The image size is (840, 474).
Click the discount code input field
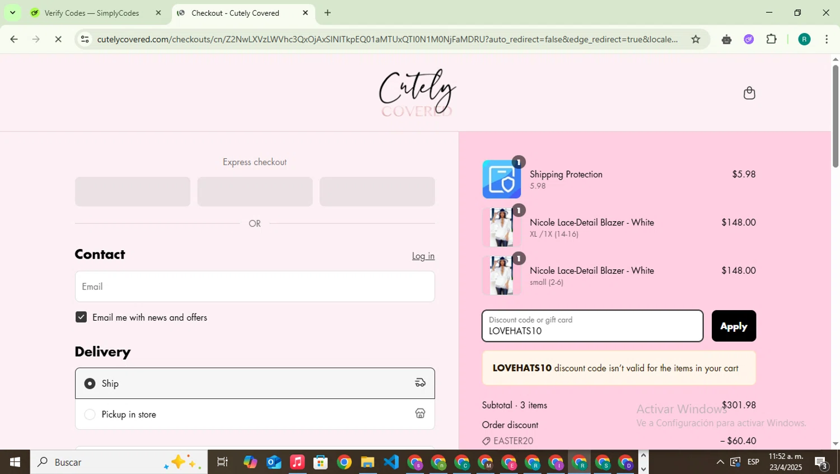(592, 326)
